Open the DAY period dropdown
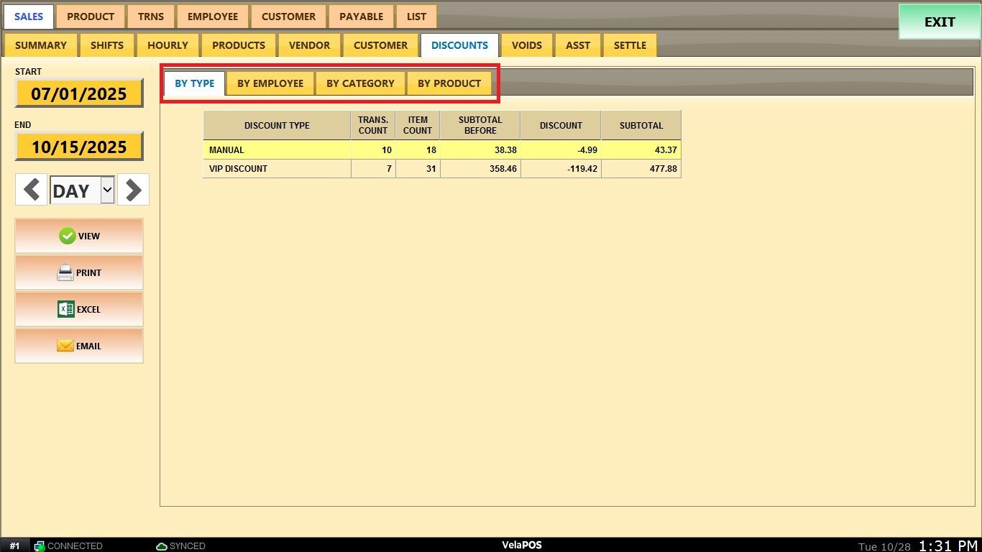982x552 pixels. [107, 190]
